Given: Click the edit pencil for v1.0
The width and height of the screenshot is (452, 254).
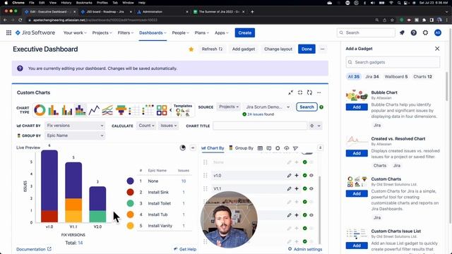Looking at the screenshot, I should tap(289, 176).
